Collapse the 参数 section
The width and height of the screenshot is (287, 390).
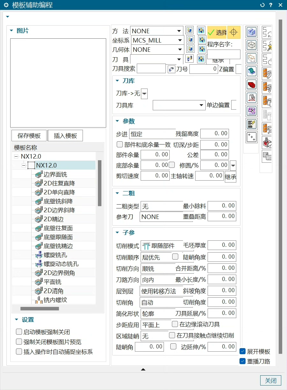117,121
